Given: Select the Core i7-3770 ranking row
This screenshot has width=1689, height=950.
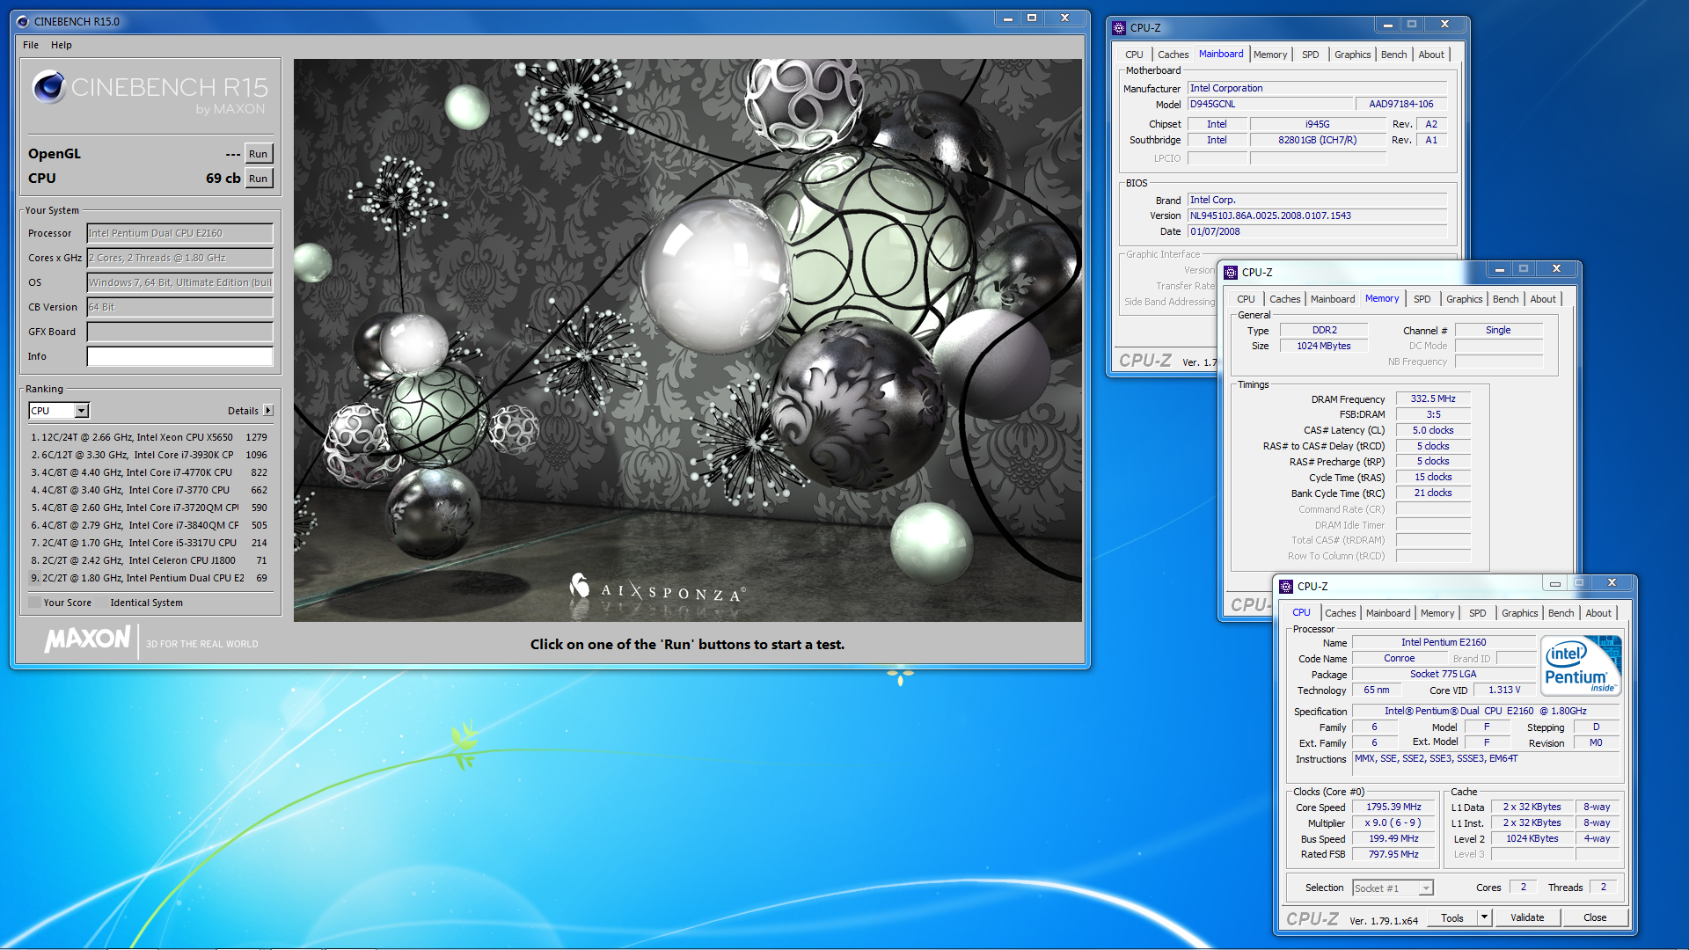Looking at the screenshot, I should (x=150, y=490).
